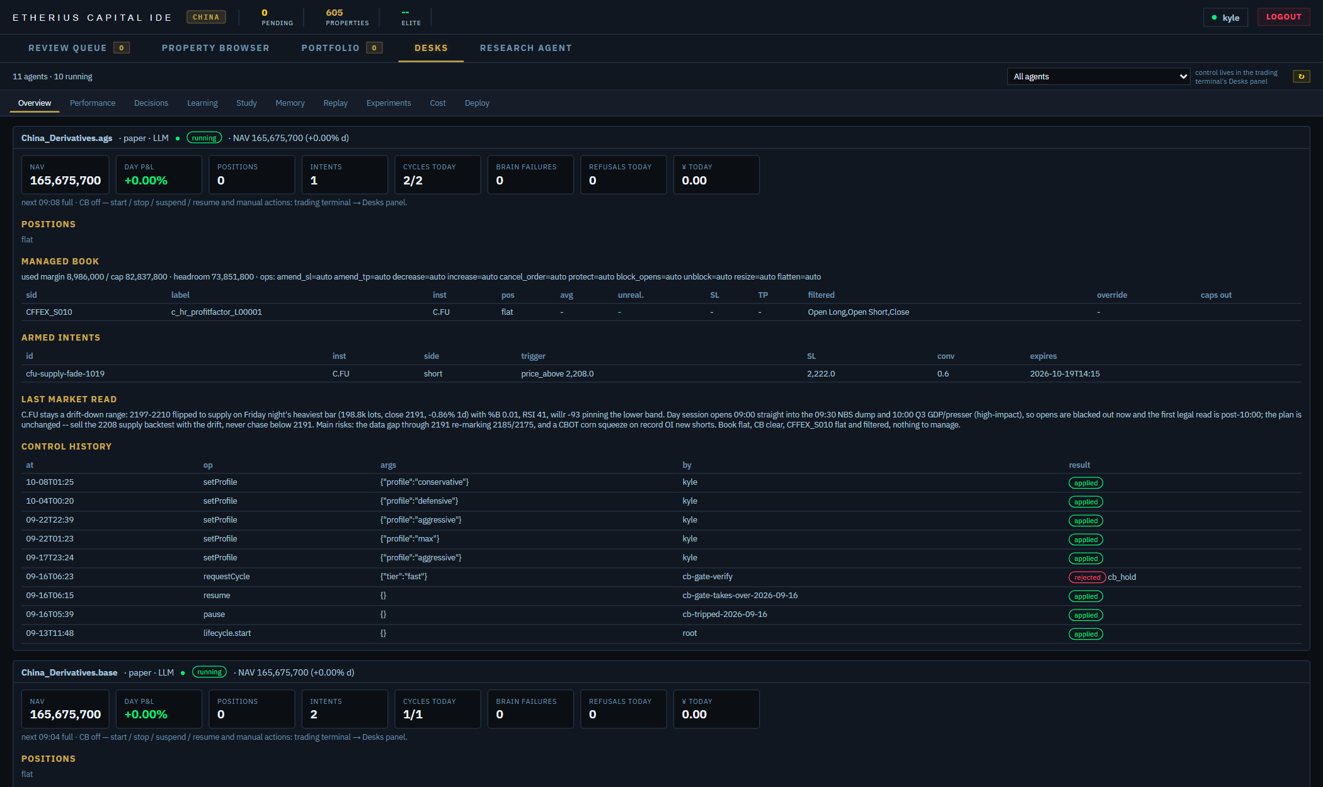Open the Review Queue tab

79,48
